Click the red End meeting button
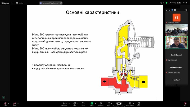Image resolution: width=190 pixels, height=107 pixels. tap(185, 104)
